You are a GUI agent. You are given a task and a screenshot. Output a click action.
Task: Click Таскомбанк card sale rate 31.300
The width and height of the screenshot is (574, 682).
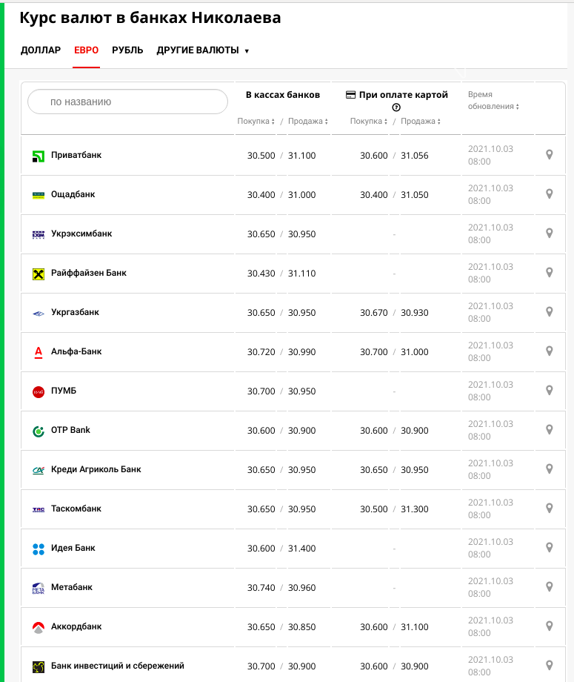(415, 509)
